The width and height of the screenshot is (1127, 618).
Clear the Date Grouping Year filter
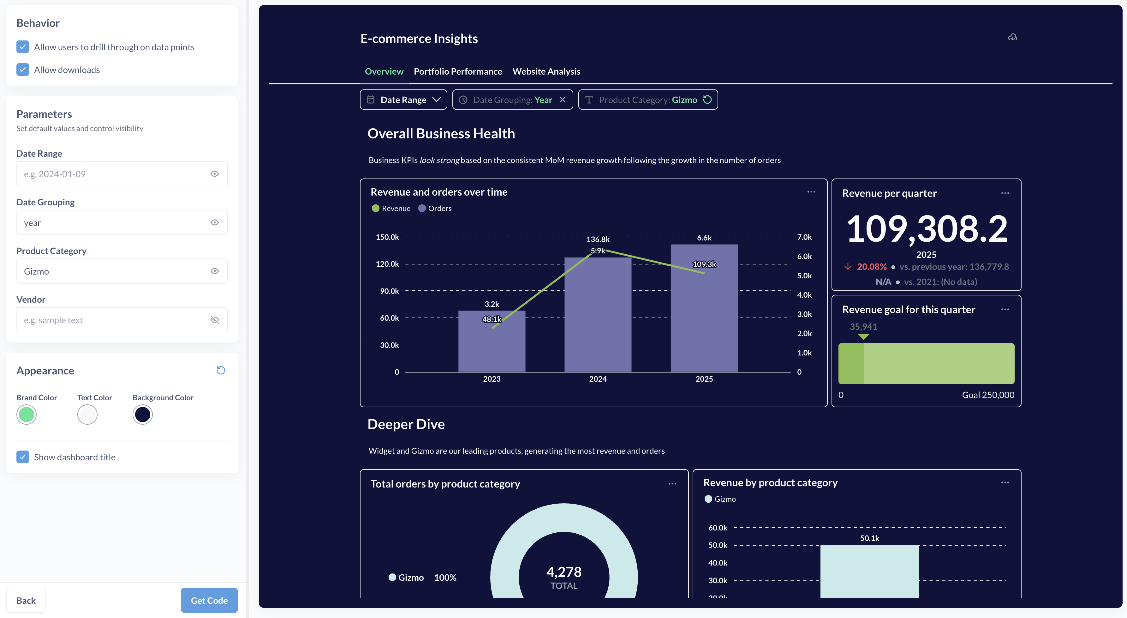563,100
